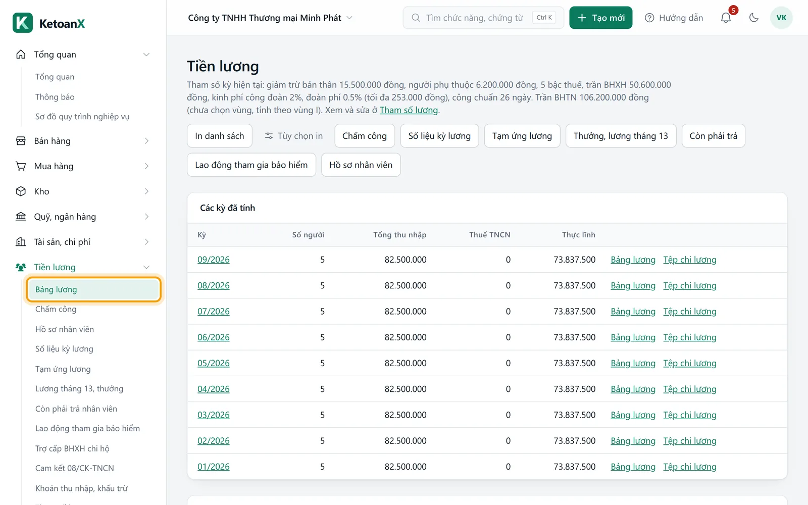Screen dimensions: 808x505
Task: Open Trợ cấp BHXH chi hộ item
Action: pos(72,448)
